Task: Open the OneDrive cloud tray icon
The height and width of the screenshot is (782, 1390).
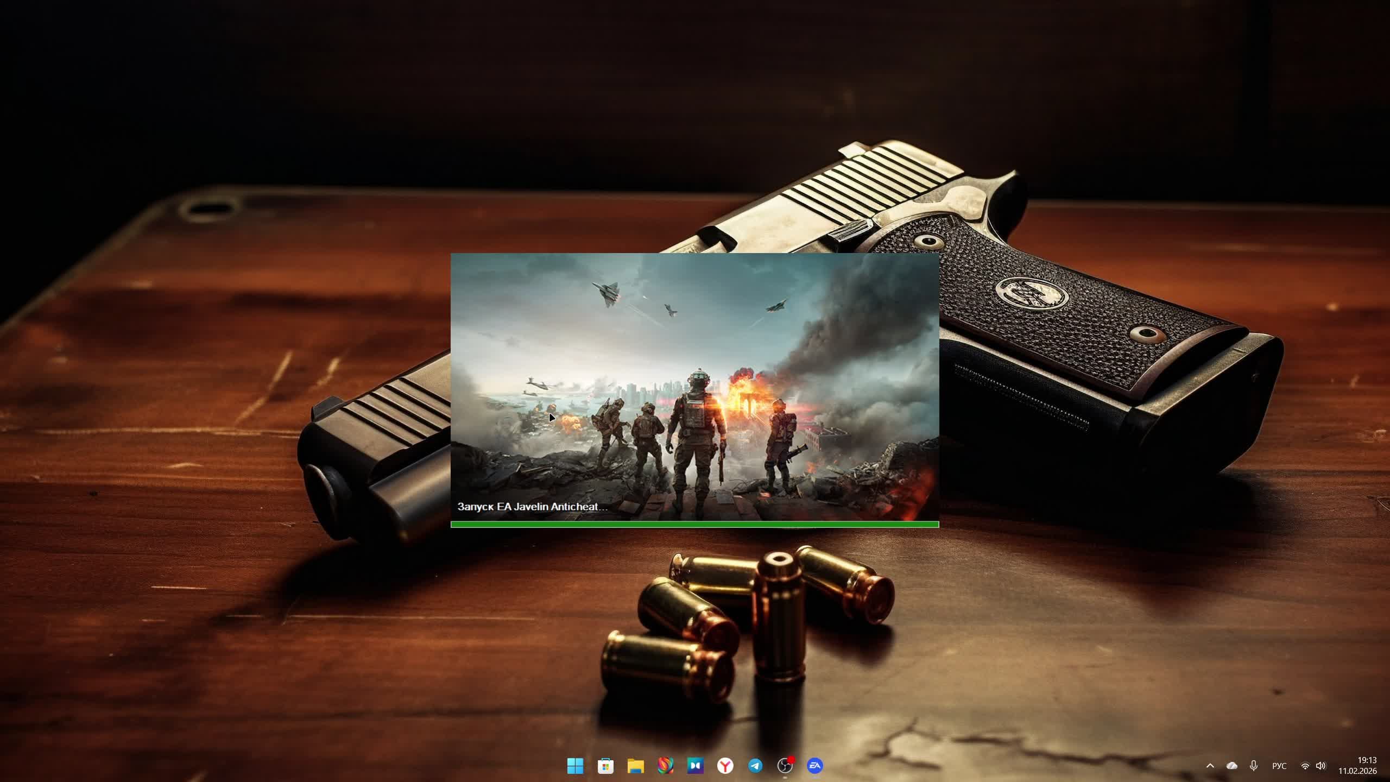Action: [1232, 766]
